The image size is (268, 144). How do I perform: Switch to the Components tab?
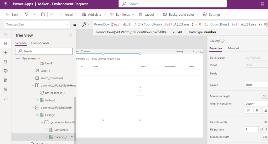click(x=40, y=43)
